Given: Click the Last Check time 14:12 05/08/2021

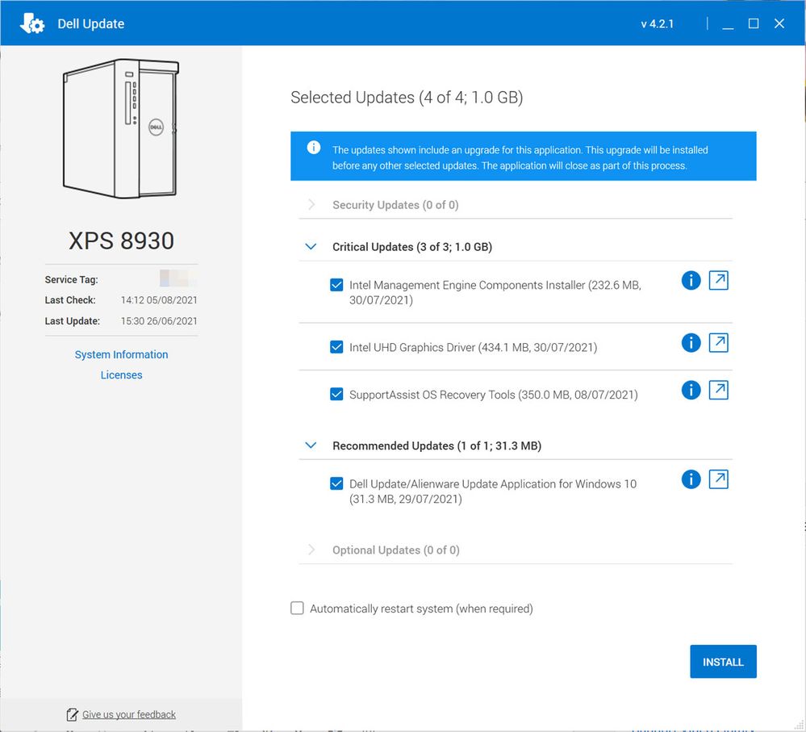Looking at the screenshot, I should 159,300.
